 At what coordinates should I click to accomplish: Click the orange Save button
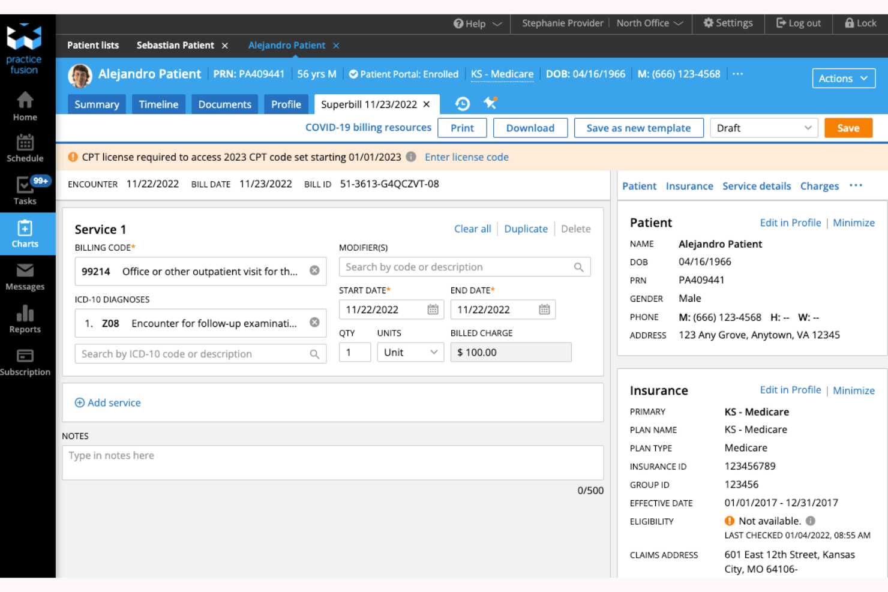click(848, 128)
